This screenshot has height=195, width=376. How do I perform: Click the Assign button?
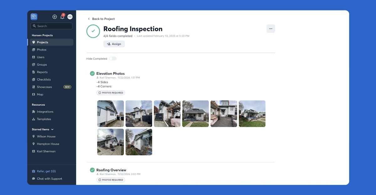pos(114,44)
